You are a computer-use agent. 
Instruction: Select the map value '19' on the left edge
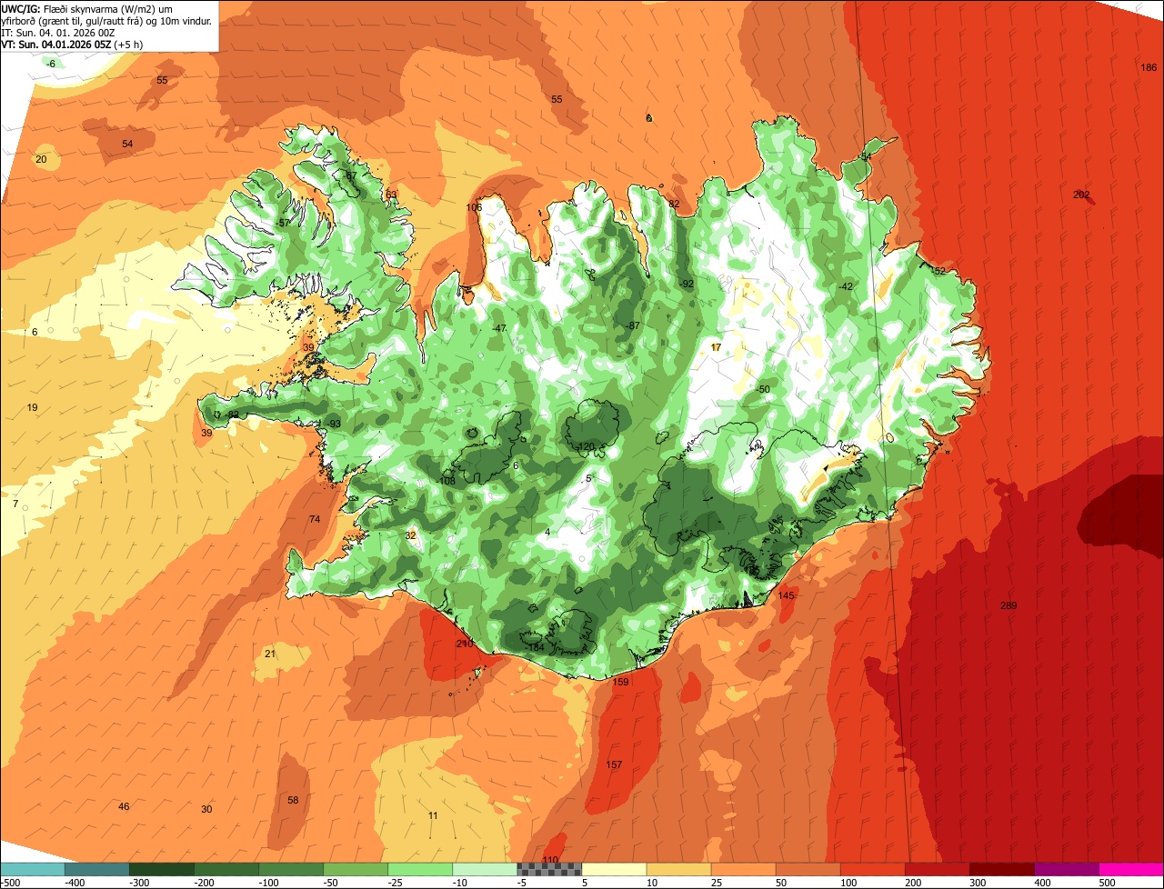point(33,408)
